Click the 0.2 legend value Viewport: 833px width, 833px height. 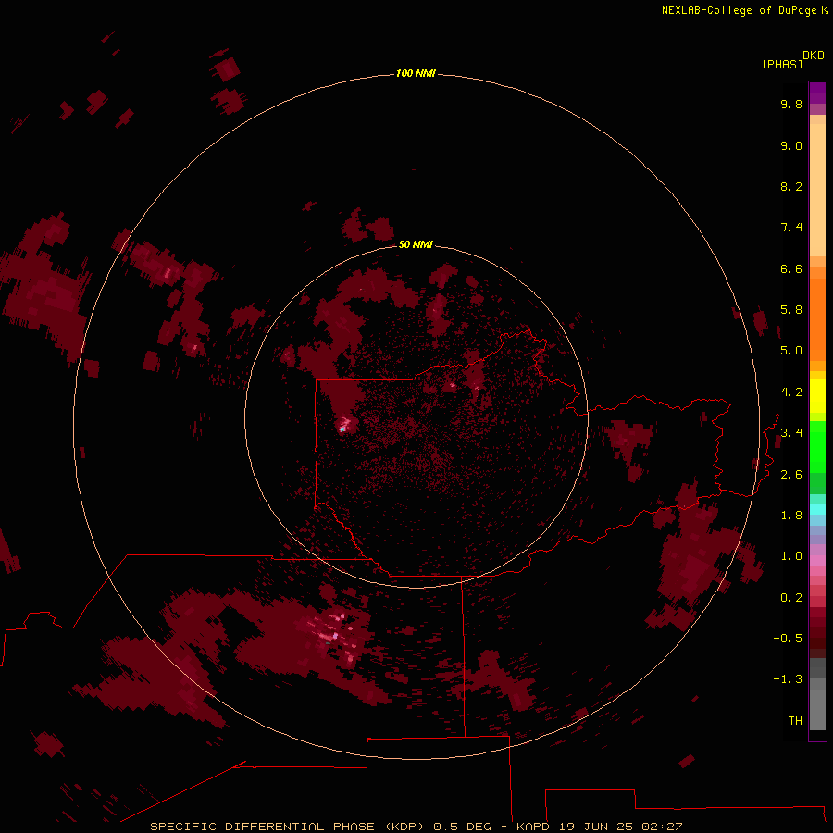coord(791,597)
